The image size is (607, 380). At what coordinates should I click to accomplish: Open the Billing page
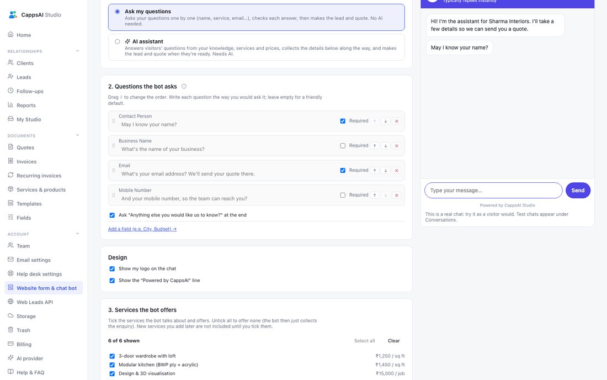[x=44, y=344]
